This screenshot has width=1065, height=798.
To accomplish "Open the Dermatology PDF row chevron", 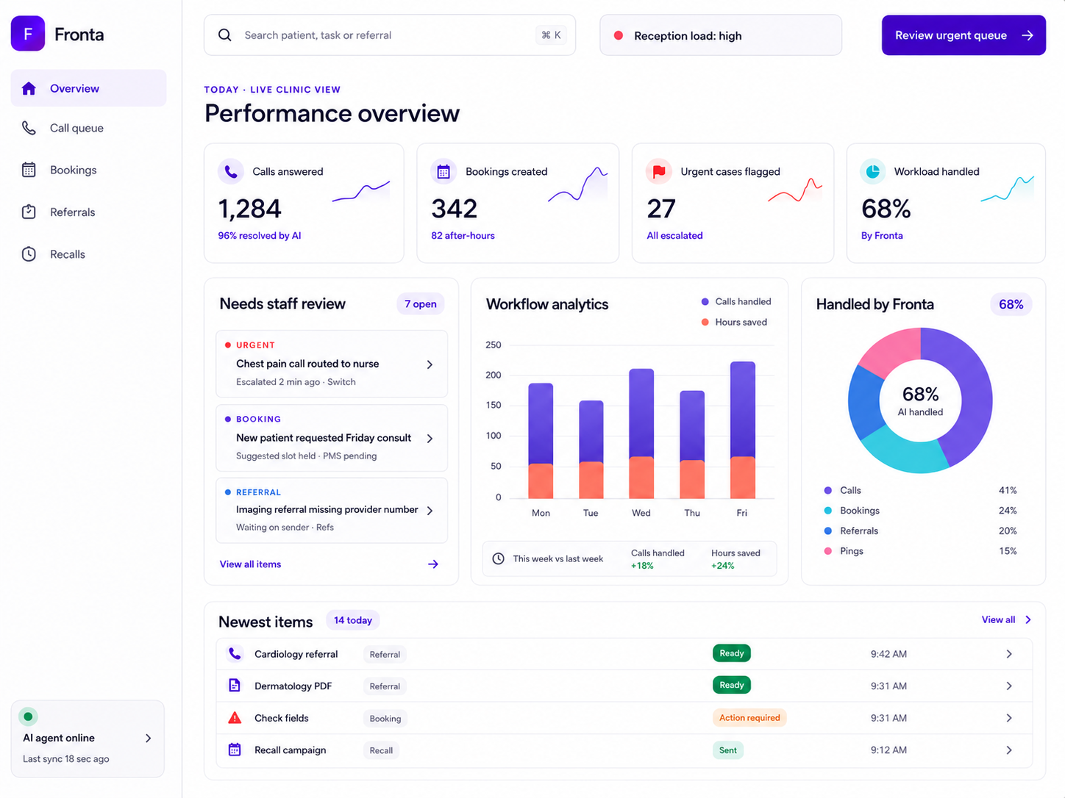I will [1009, 686].
